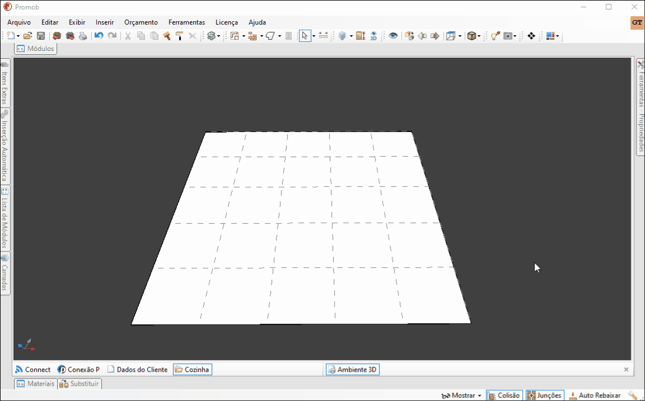645x401 pixels.
Task: Click the wooden box icon
Action: [471, 36]
